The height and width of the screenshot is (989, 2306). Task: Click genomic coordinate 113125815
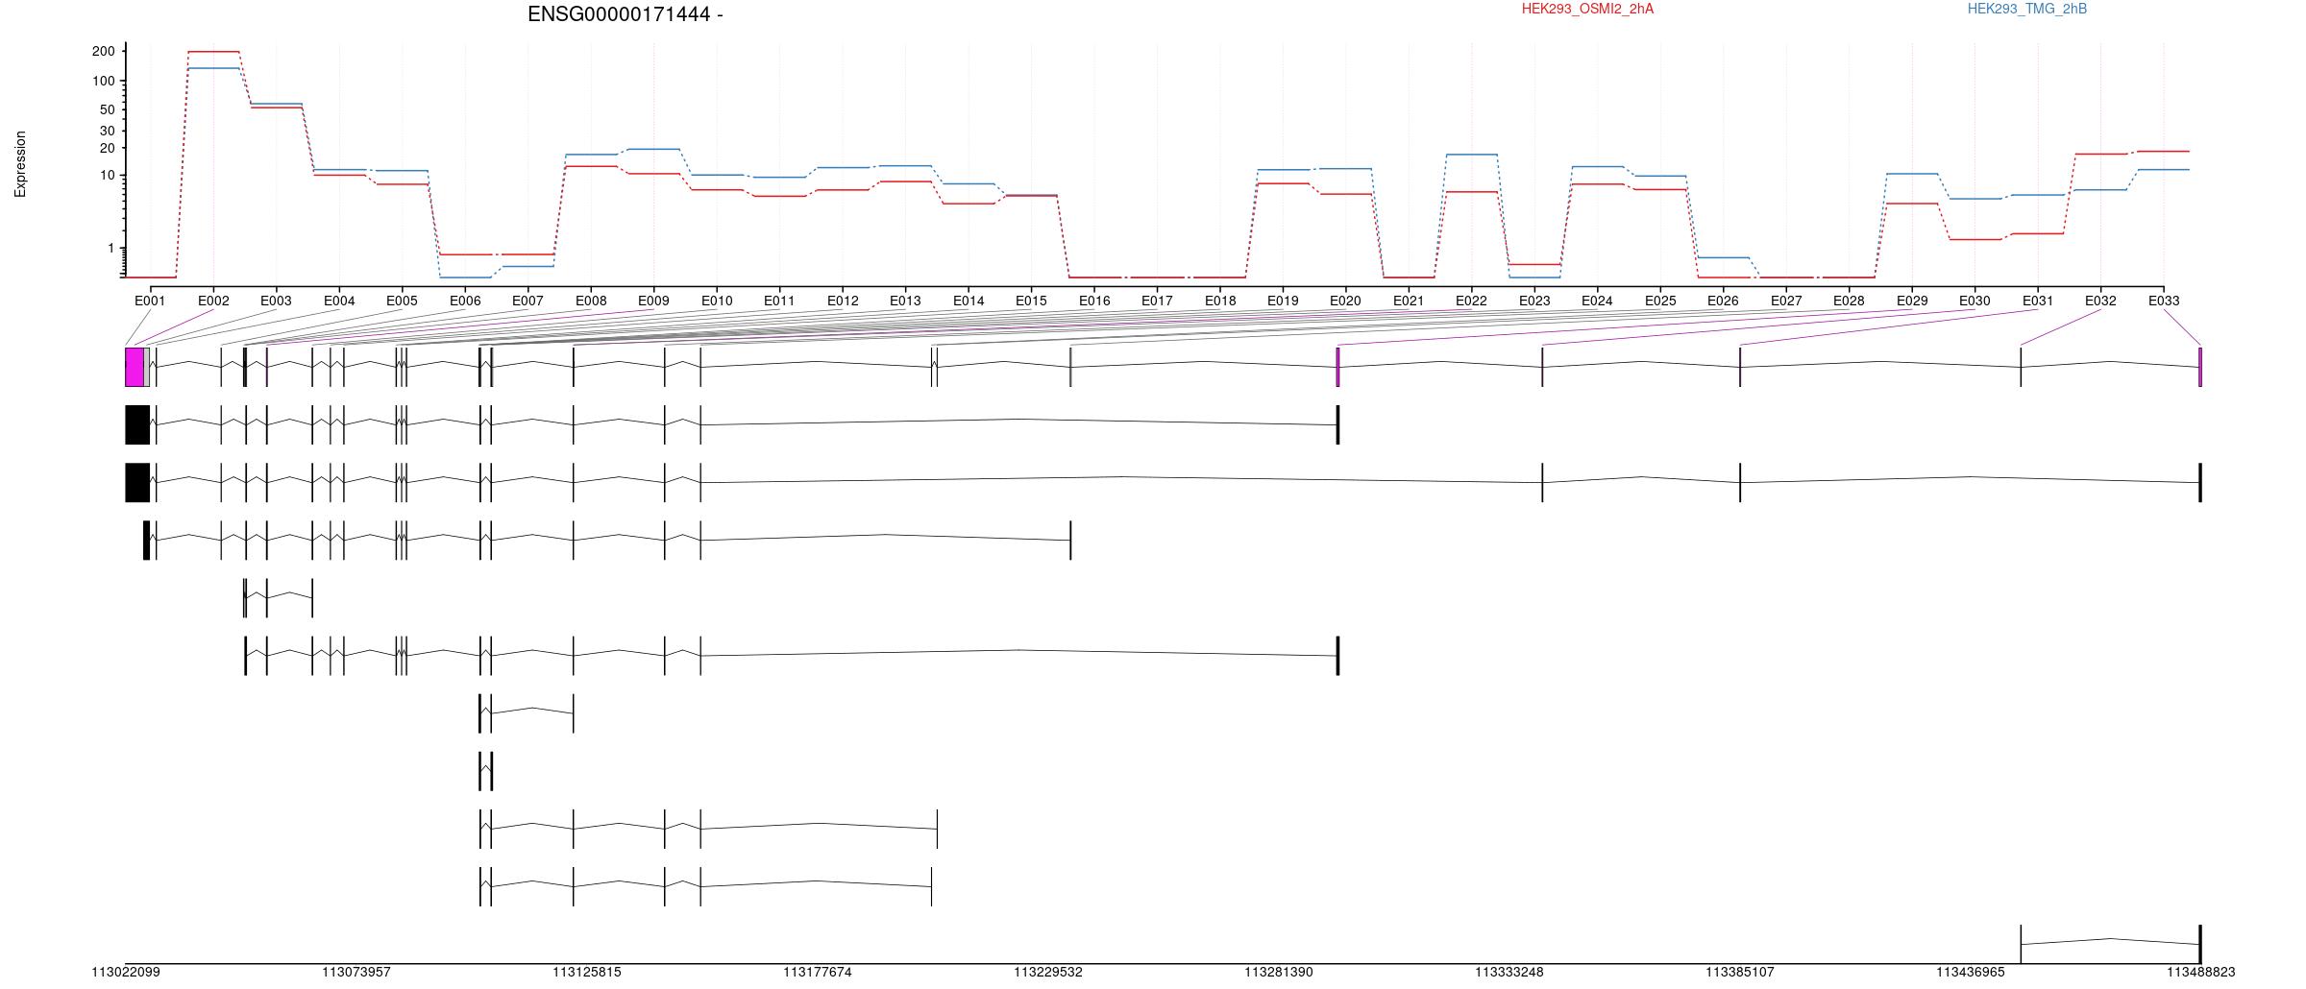click(587, 973)
